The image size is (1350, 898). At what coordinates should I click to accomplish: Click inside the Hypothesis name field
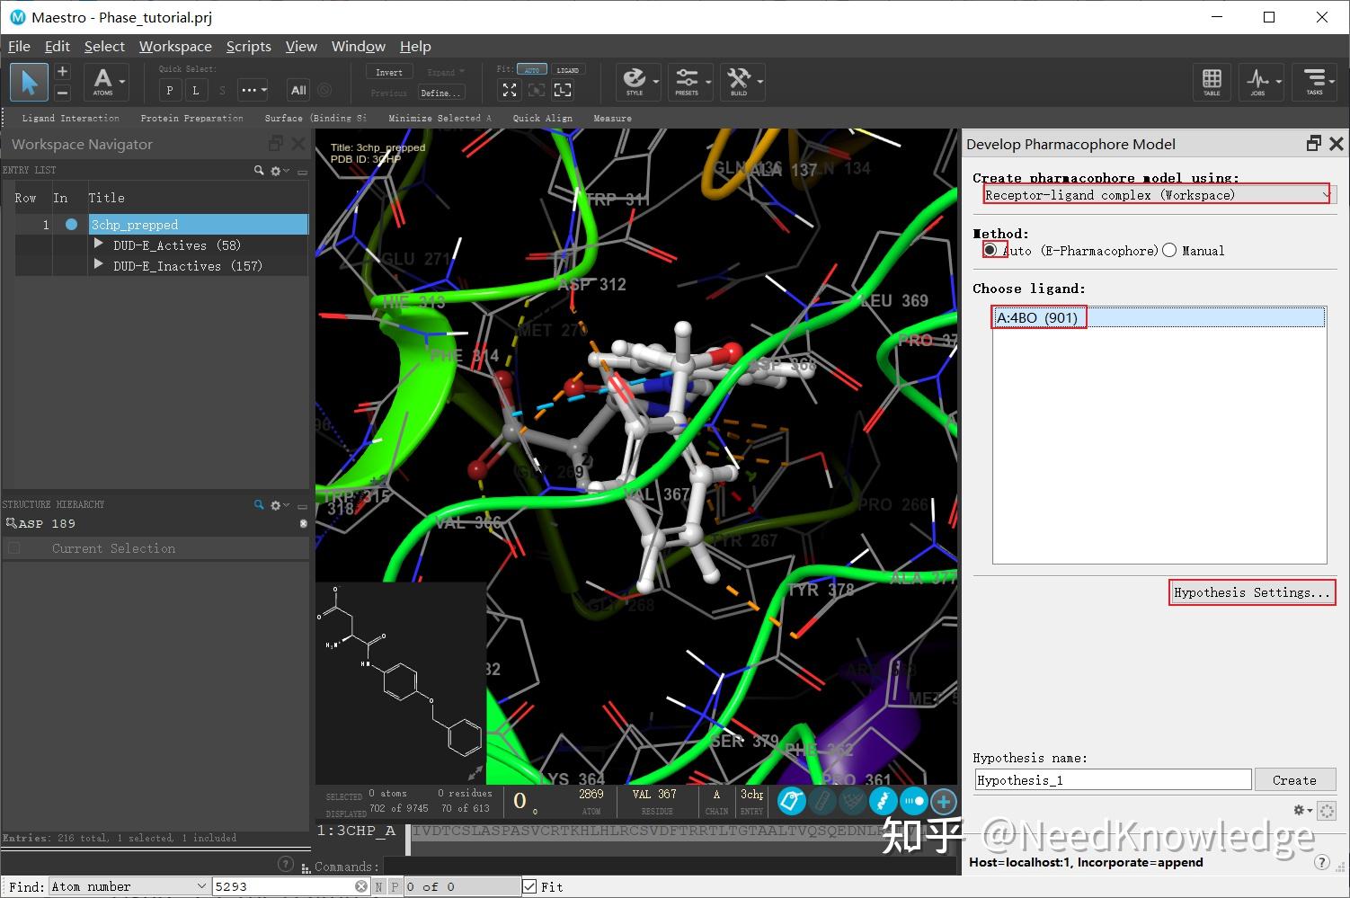pos(1112,779)
